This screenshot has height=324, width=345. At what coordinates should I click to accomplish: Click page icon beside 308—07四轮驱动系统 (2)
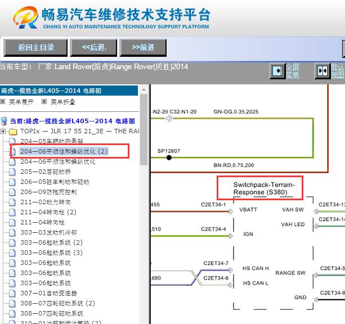(x=12, y=303)
